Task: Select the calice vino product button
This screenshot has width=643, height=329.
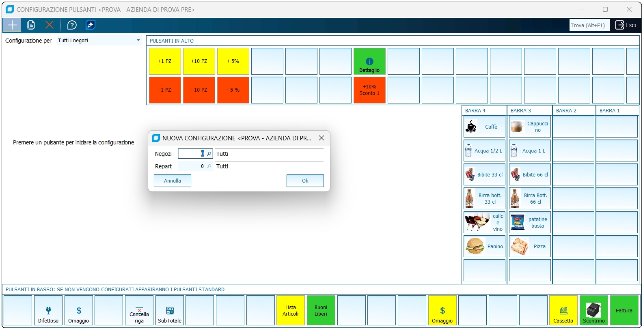Action: [484, 222]
